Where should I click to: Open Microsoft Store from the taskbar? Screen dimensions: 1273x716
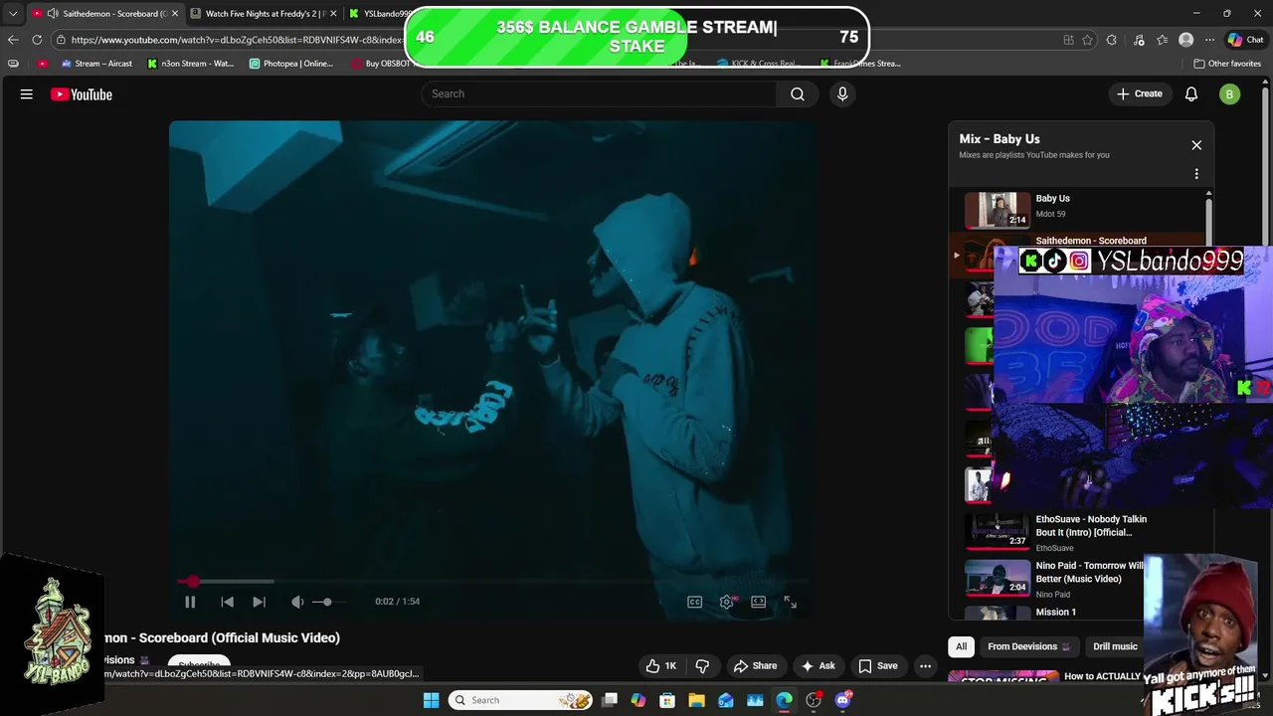click(667, 700)
